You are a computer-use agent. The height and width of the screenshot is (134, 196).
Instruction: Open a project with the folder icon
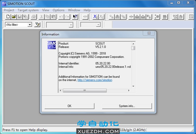14,17
